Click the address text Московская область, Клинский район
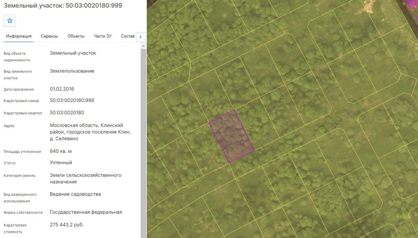This screenshot has height=238, width=418. point(90,132)
